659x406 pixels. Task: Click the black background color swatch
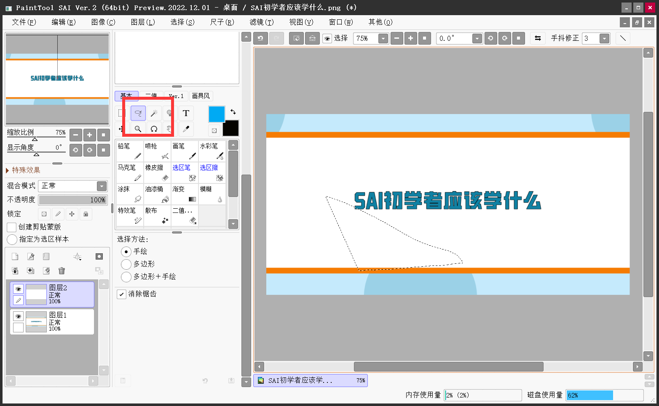coord(231,128)
